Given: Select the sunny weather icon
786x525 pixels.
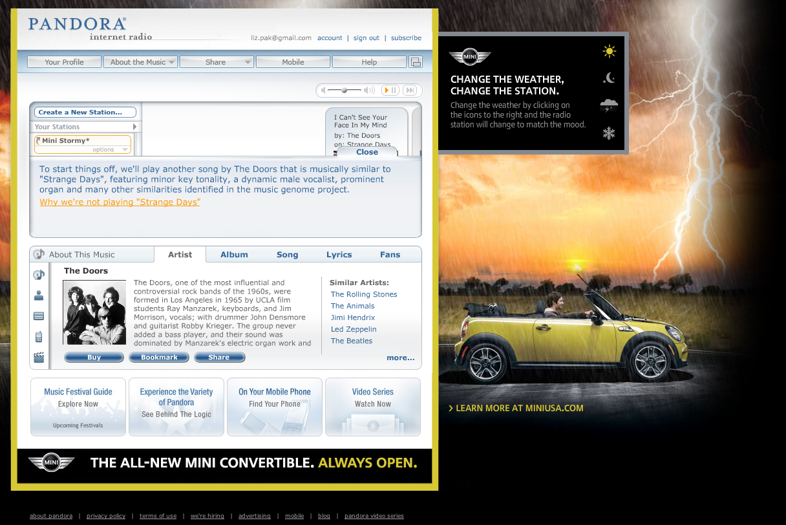Looking at the screenshot, I should (x=609, y=51).
